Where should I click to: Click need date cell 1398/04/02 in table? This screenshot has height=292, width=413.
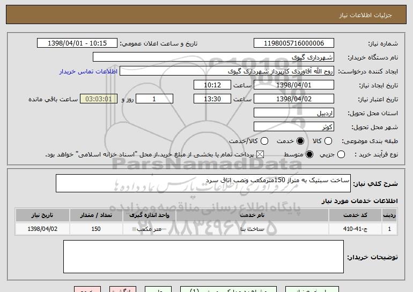[x=42, y=229]
